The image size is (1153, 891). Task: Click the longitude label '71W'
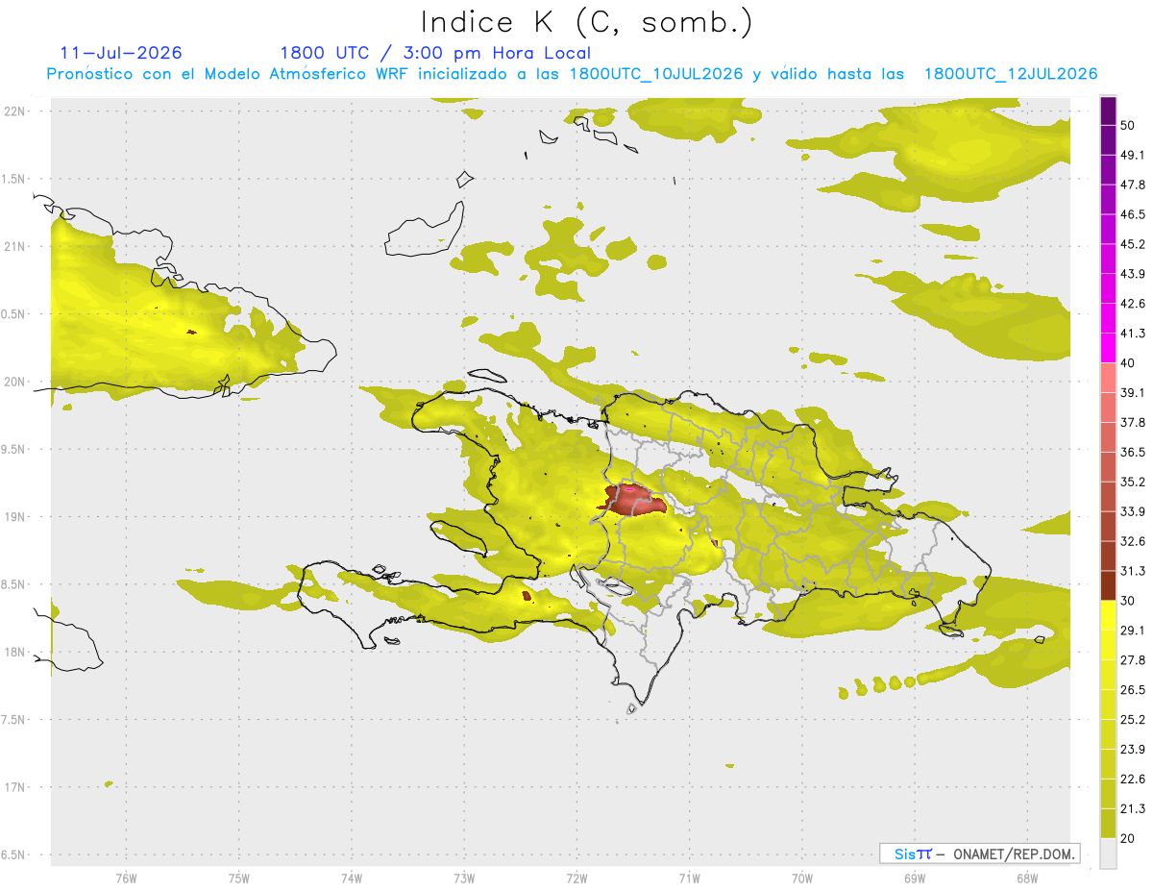(689, 879)
